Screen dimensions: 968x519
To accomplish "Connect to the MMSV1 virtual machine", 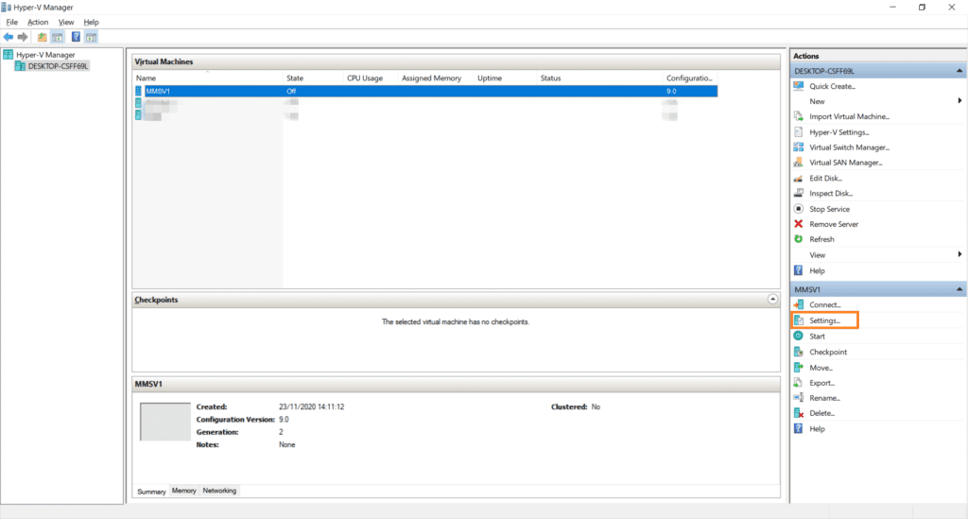I will [824, 304].
